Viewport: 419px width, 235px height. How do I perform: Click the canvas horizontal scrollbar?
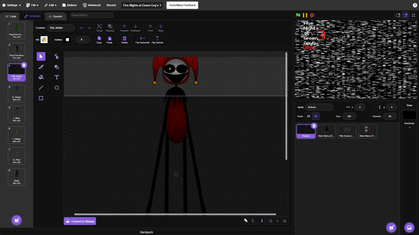(175, 214)
